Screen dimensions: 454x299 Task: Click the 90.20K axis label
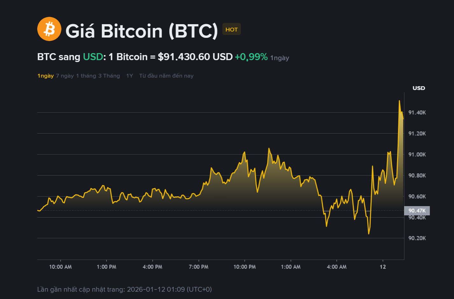coord(417,238)
